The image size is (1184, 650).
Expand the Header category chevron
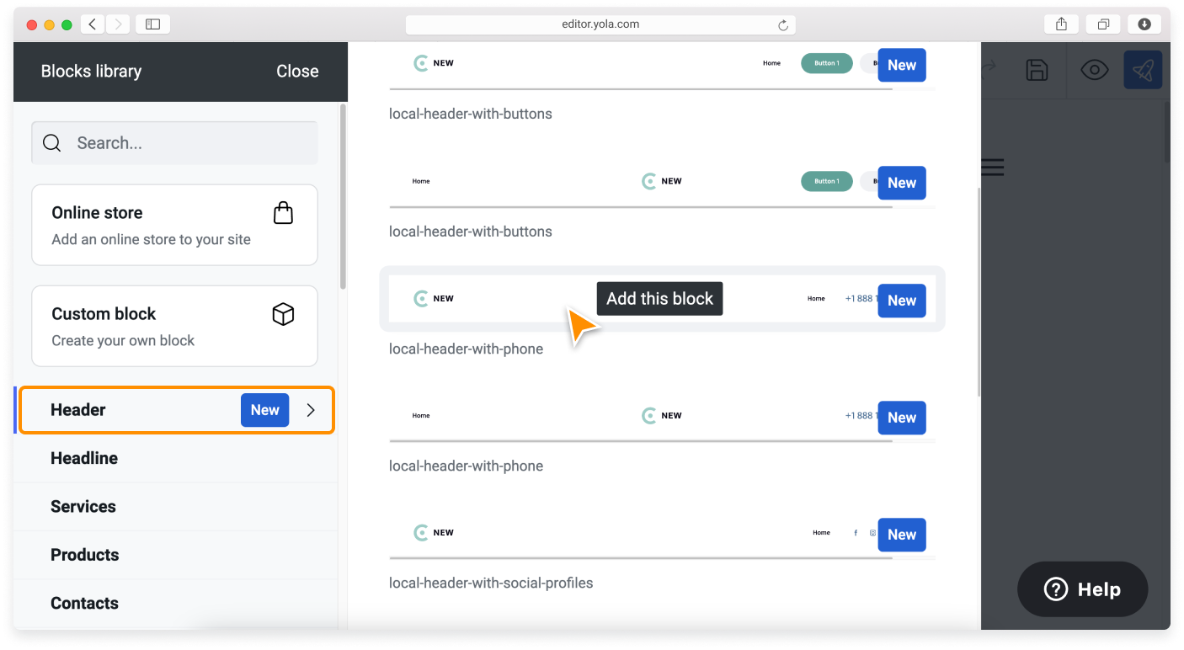tap(311, 410)
